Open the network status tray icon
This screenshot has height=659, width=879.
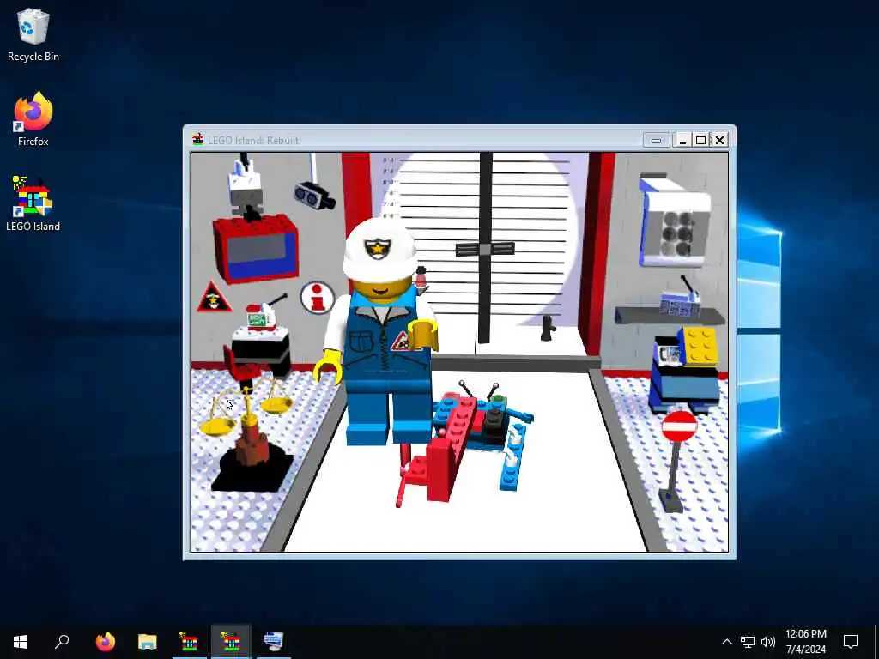click(x=748, y=642)
